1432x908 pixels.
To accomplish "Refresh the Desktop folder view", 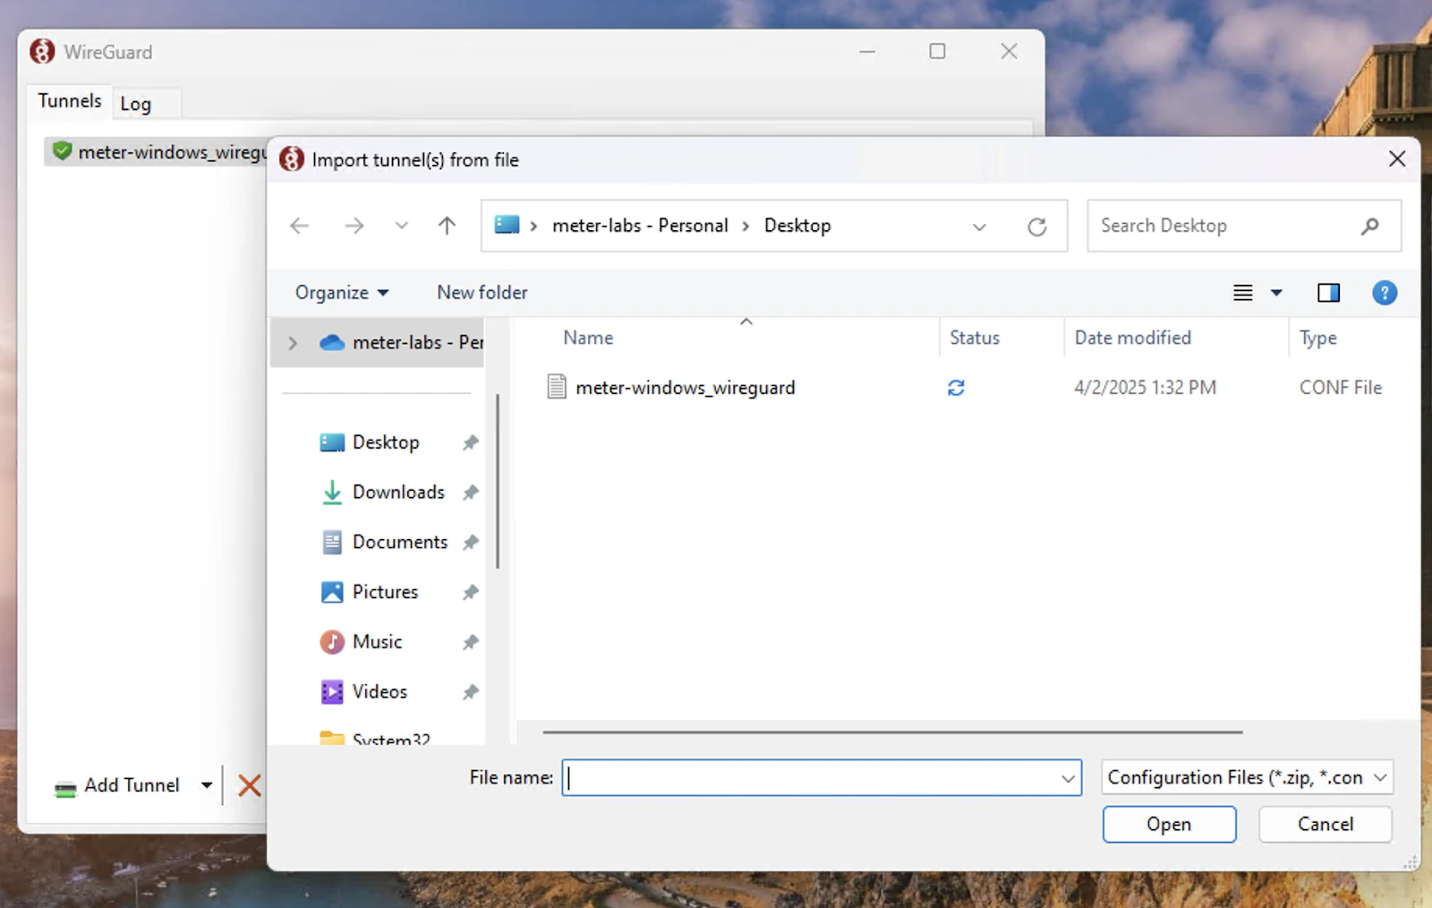I will (x=1037, y=226).
